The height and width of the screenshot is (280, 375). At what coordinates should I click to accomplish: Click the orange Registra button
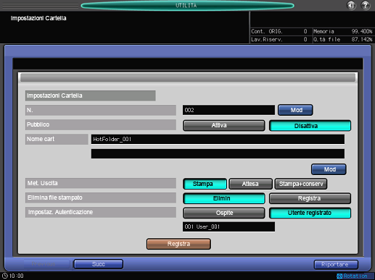178,244
